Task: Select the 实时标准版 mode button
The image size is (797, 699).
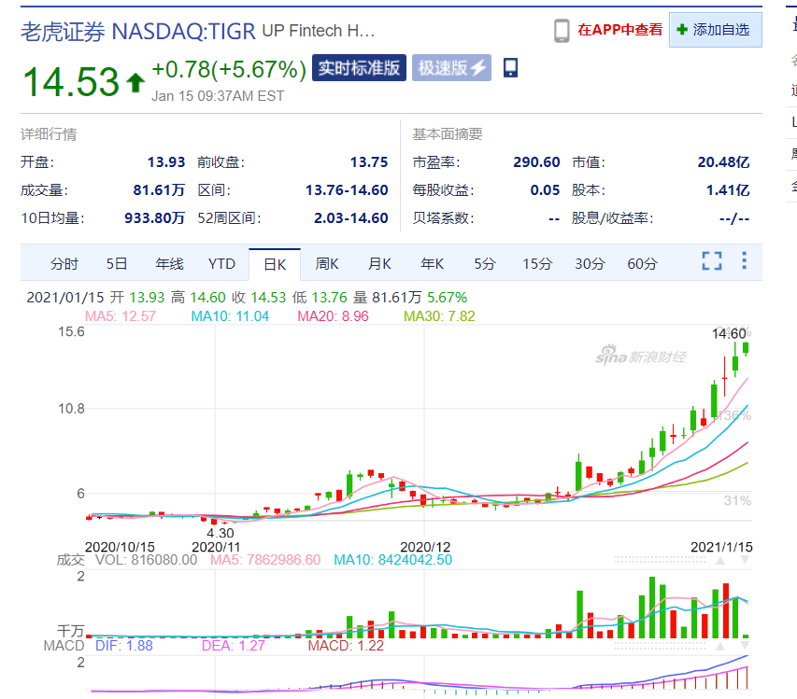Action: 359,67
